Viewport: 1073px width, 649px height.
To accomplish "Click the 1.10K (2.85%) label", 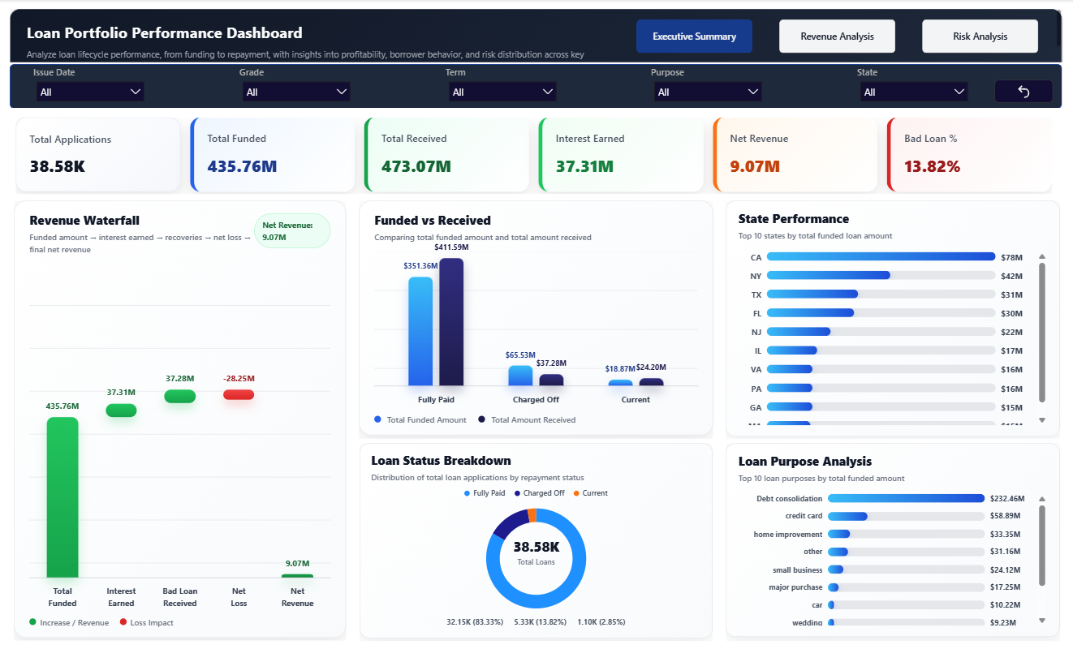I will pyautogui.click(x=601, y=622).
